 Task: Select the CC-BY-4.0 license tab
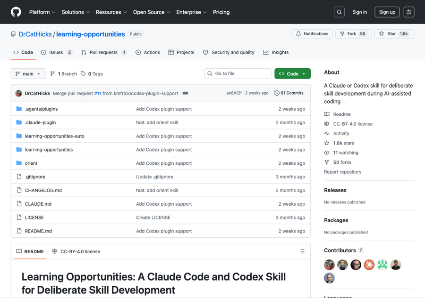(76, 251)
